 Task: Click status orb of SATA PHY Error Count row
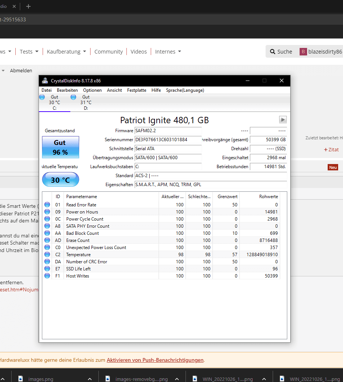click(x=47, y=226)
